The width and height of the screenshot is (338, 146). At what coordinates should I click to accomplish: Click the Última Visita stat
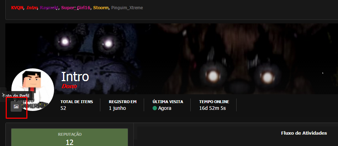tap(168, 105)
